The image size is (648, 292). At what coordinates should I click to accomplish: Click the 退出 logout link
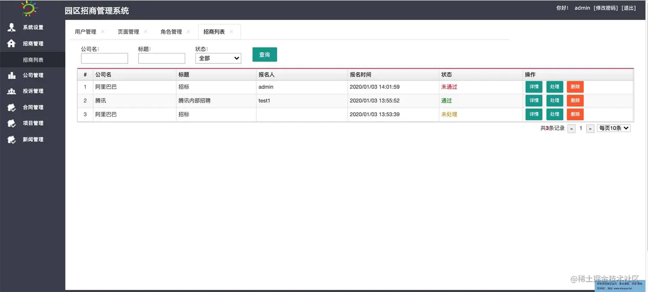629,8
